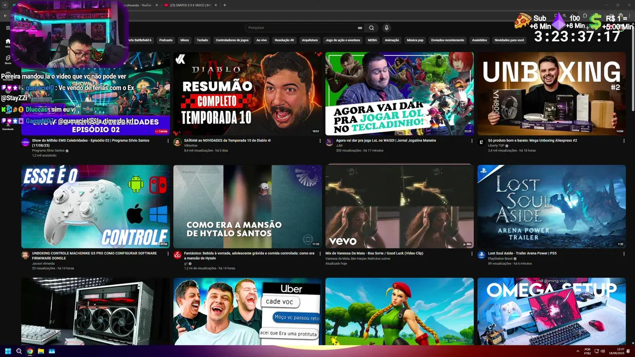Open Chrome from the taskbar
Viewport: 635px width, 357px height.
point(30,351)
